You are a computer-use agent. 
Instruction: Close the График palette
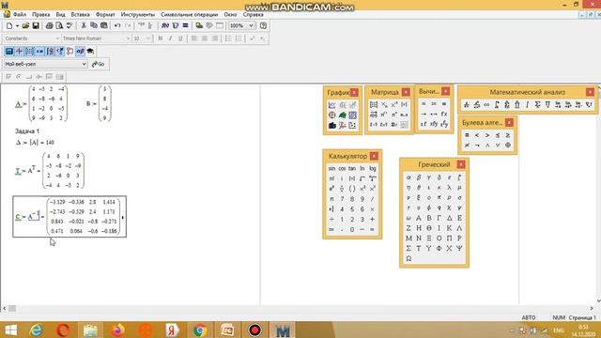point(354,92)
